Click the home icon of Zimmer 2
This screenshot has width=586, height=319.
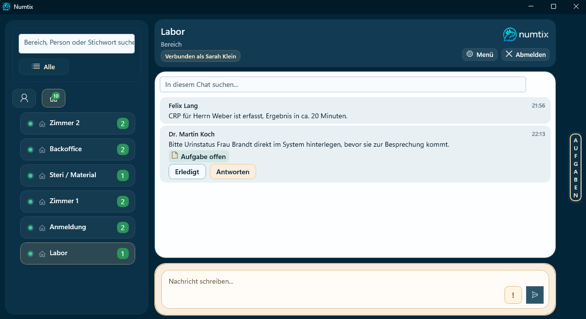42,124
